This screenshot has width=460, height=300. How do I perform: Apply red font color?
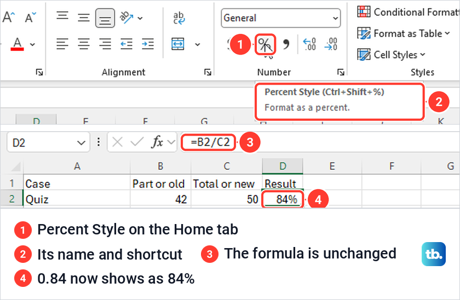(18, 44)
